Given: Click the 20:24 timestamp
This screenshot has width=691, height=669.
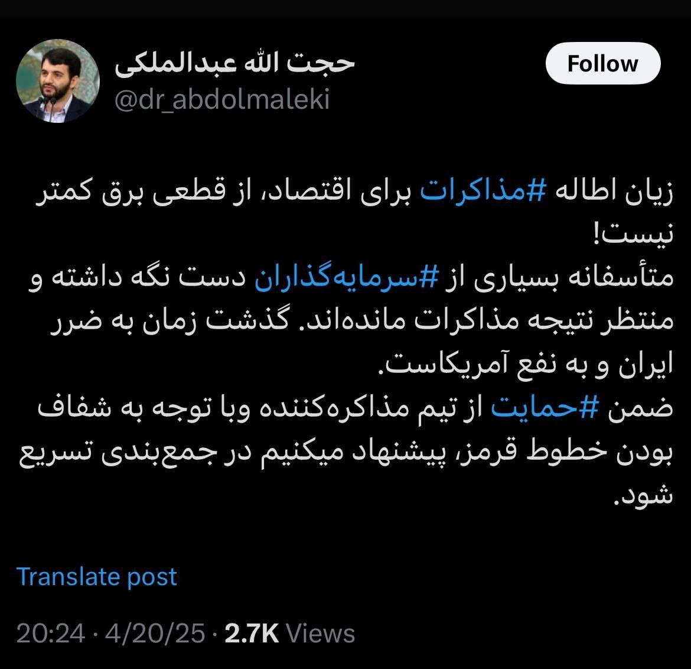Looking at the screenshot, I should point(51,634).
